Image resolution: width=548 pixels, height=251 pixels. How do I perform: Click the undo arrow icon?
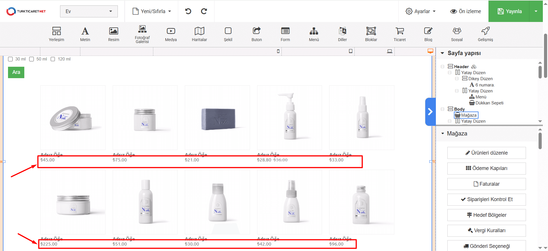tap(188, 11)
